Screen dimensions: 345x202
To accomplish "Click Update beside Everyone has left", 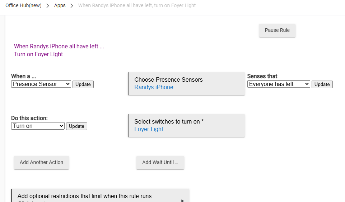I will 322,85.
